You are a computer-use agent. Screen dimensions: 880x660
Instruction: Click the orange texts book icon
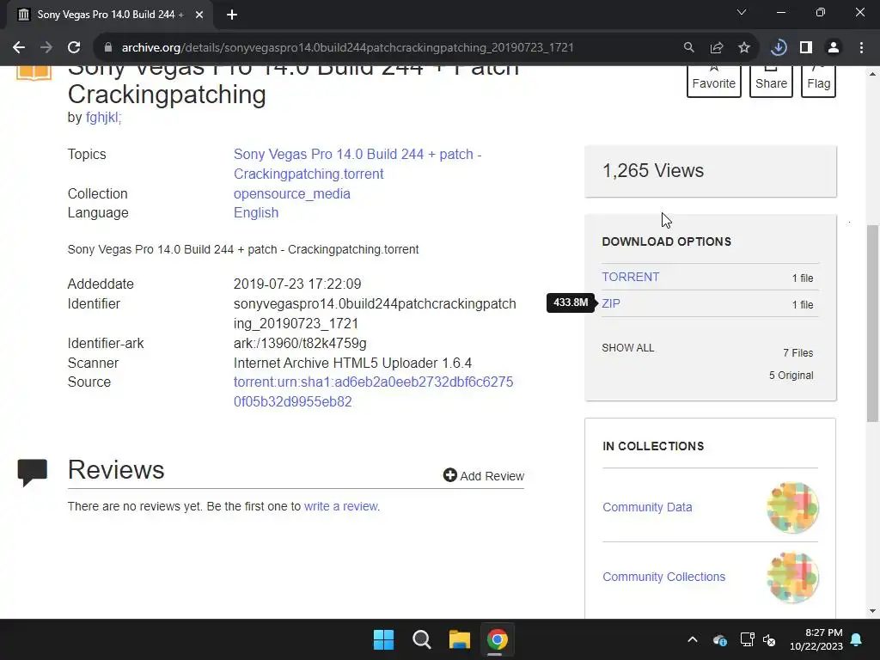pos(34,74)
